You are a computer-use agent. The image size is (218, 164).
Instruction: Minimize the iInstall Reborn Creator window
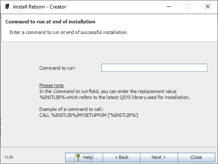pyautogui.click(x=169, y=6)
